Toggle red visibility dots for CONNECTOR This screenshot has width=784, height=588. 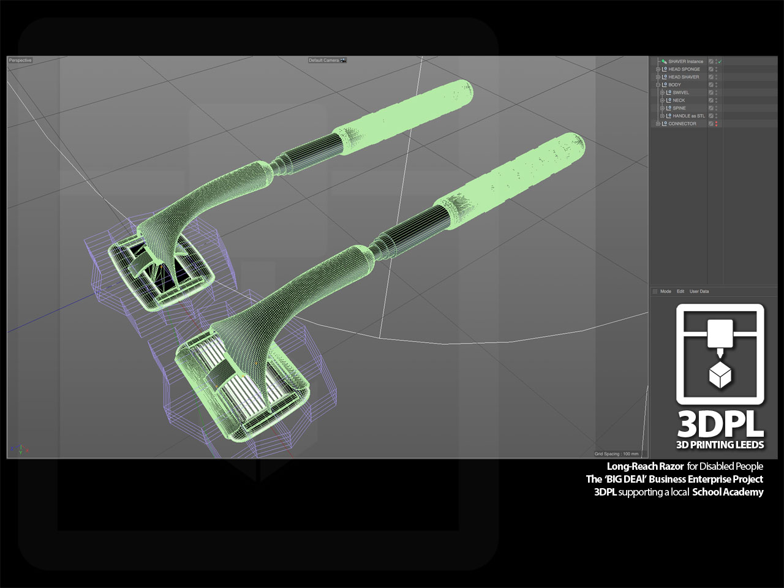point(717,124)
